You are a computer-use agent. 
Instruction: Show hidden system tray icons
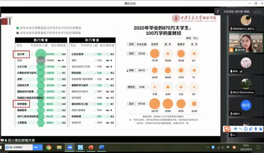point(208,147)
